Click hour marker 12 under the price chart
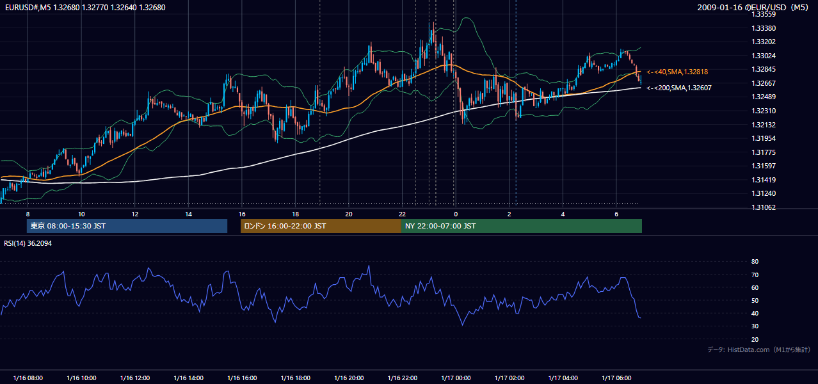The image size is (818, 384). pos(134,213)
